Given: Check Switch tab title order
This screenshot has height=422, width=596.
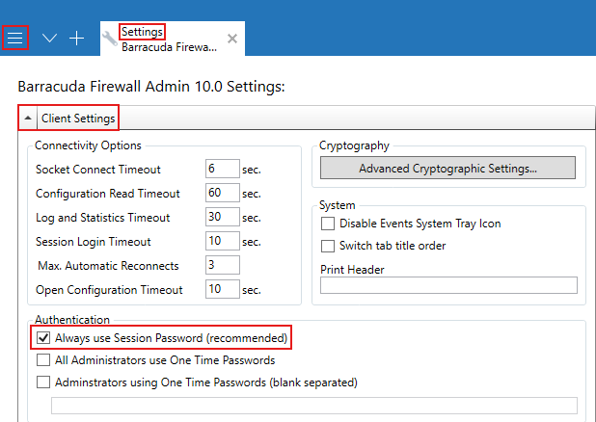Looking at the screenshot, I should pos(328,246).
